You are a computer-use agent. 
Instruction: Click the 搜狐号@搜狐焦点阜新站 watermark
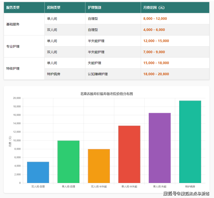tap(186, 194)
